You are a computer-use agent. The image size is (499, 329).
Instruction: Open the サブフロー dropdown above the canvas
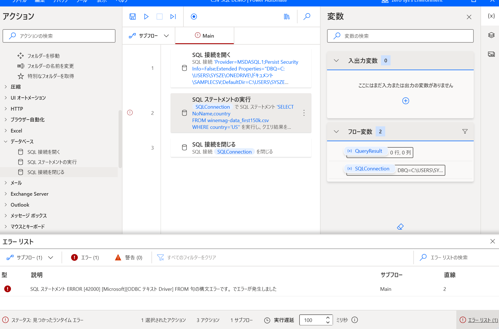pyautogui.click(x=149, y=36)
